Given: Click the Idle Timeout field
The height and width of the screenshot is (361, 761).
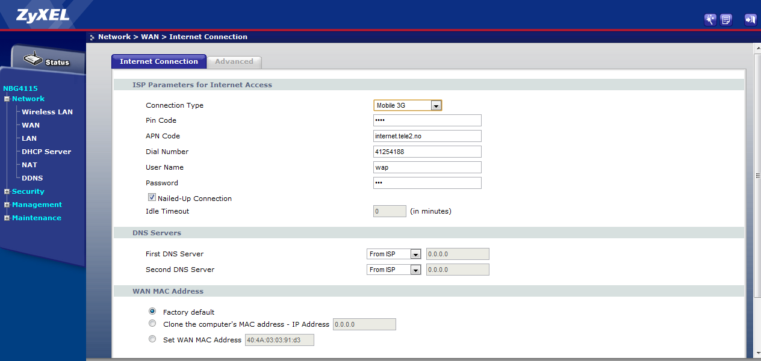Looking at the screenshot, I should click(x=390, y=211).
